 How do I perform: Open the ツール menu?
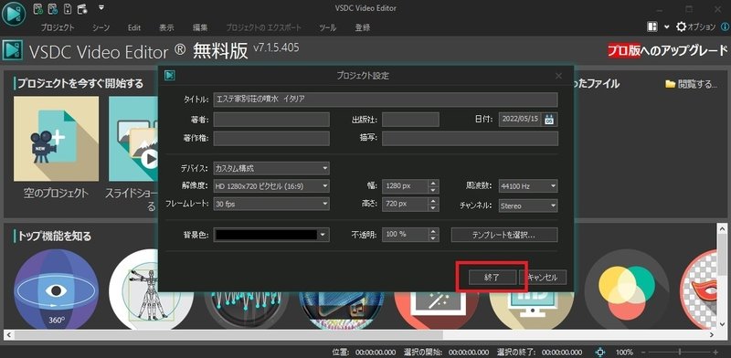coord(328,27)
